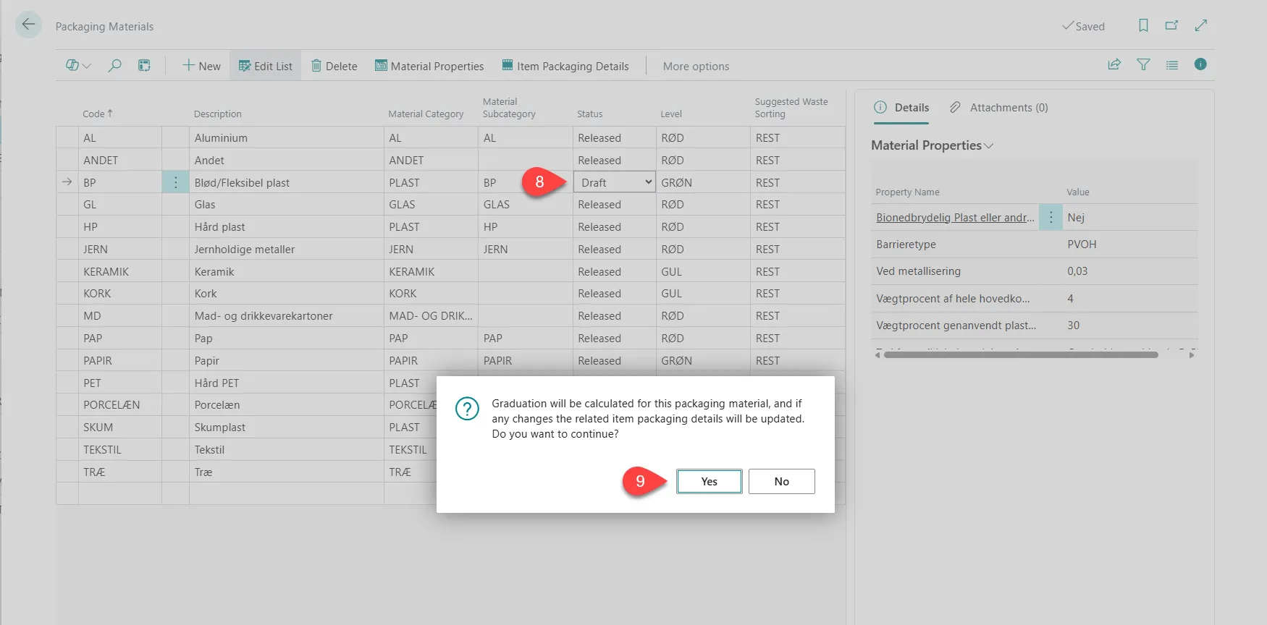1267x625 pixels.
Task: Select the Blød/Fleksibel plast description
Action: pos(286,182)
